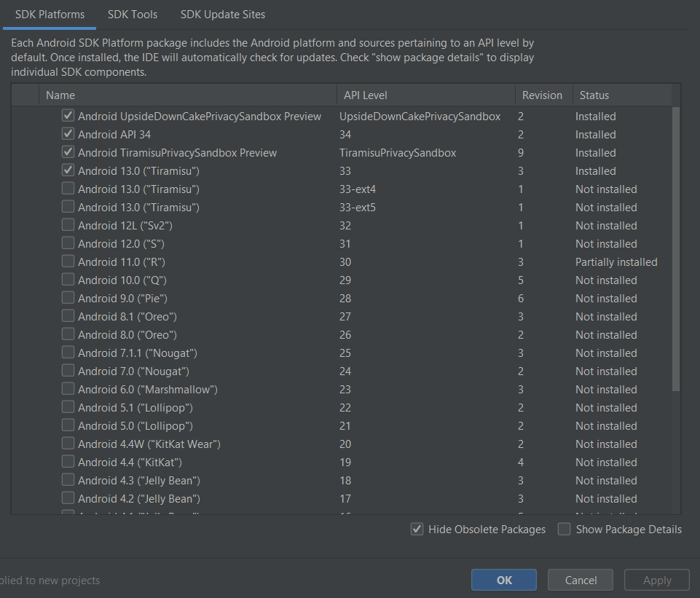
Task: Check the Android 8.1 ("Oreo") checkbox
Action: (68, 316)
